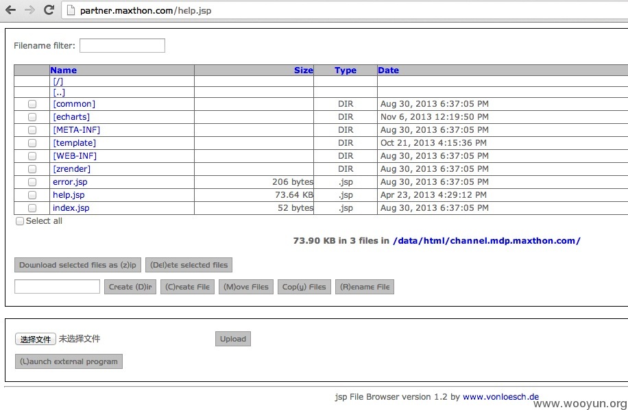Sort the file list by the Name header
628x410 pixels.
pos(63,71)
